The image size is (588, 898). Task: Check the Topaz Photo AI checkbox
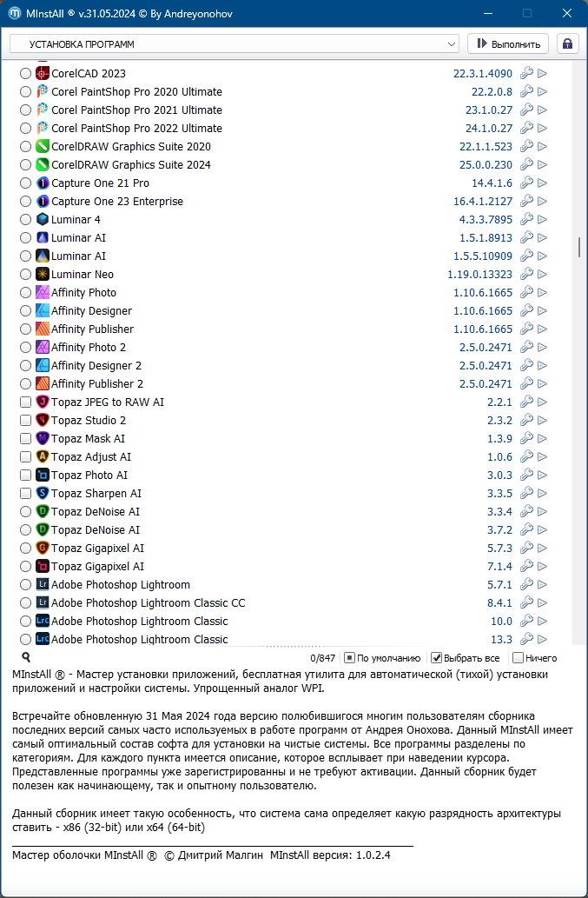coord(25,476)
